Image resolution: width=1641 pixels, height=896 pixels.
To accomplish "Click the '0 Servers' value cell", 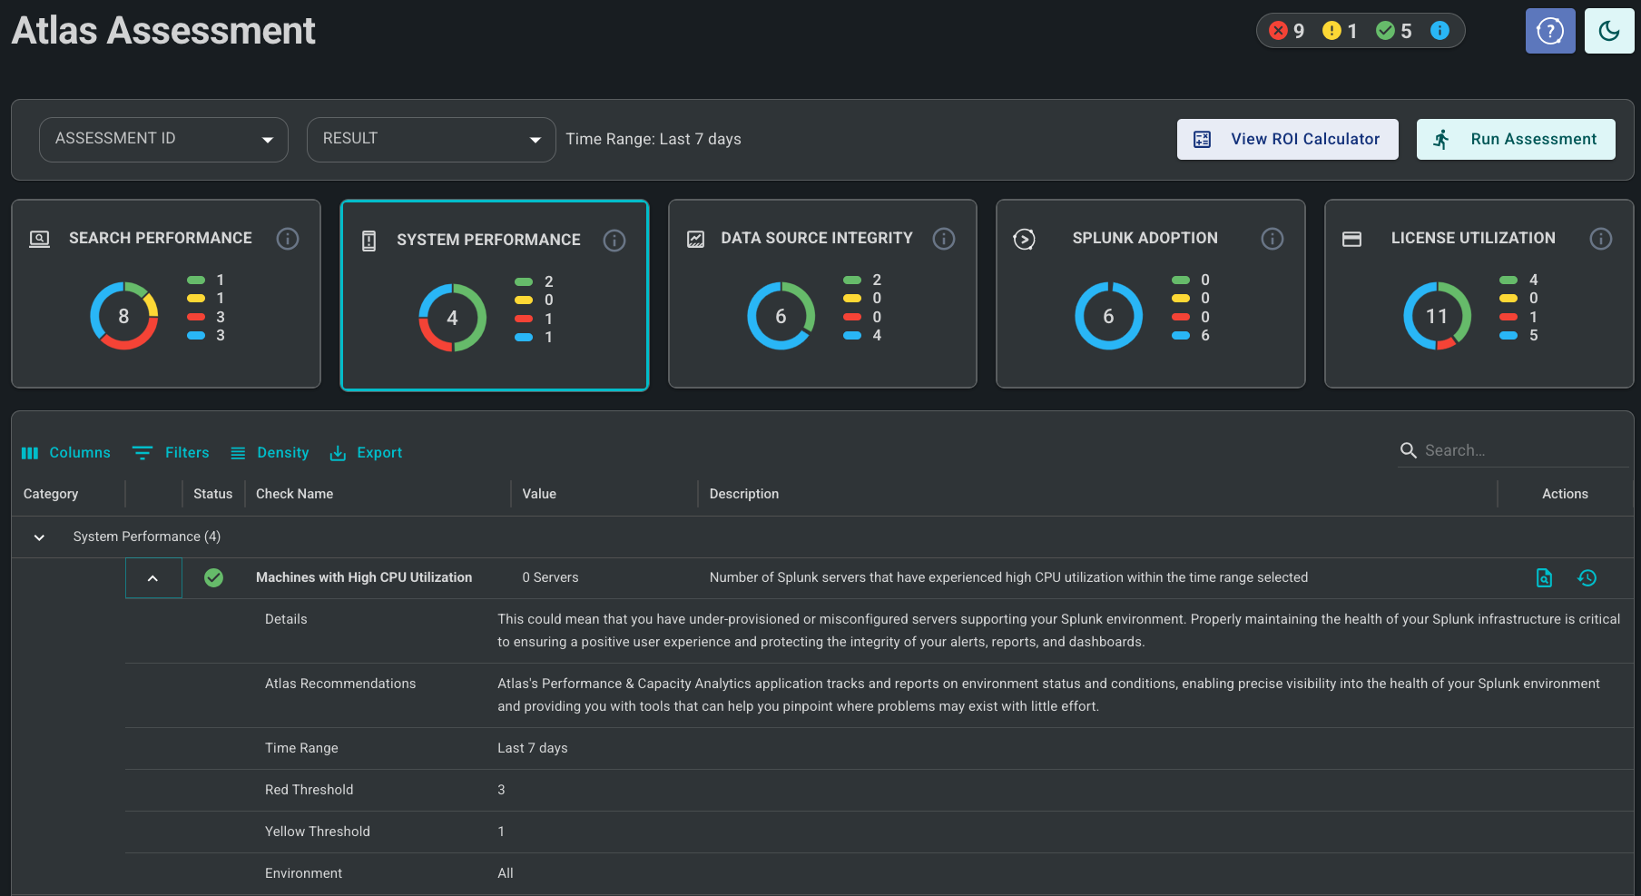I will click(550, 577).
